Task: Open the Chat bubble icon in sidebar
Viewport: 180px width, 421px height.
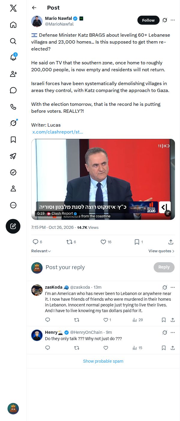Action: [13, 90]
